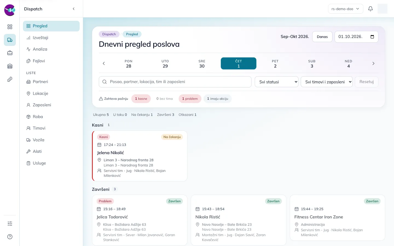Filter by the '1 kasne' chip

(x=141, y=99)
